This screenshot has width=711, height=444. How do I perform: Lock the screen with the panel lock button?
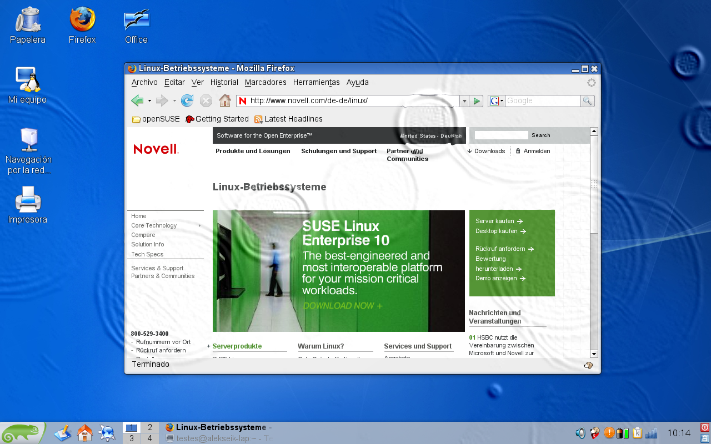click(x=705, y=438)
